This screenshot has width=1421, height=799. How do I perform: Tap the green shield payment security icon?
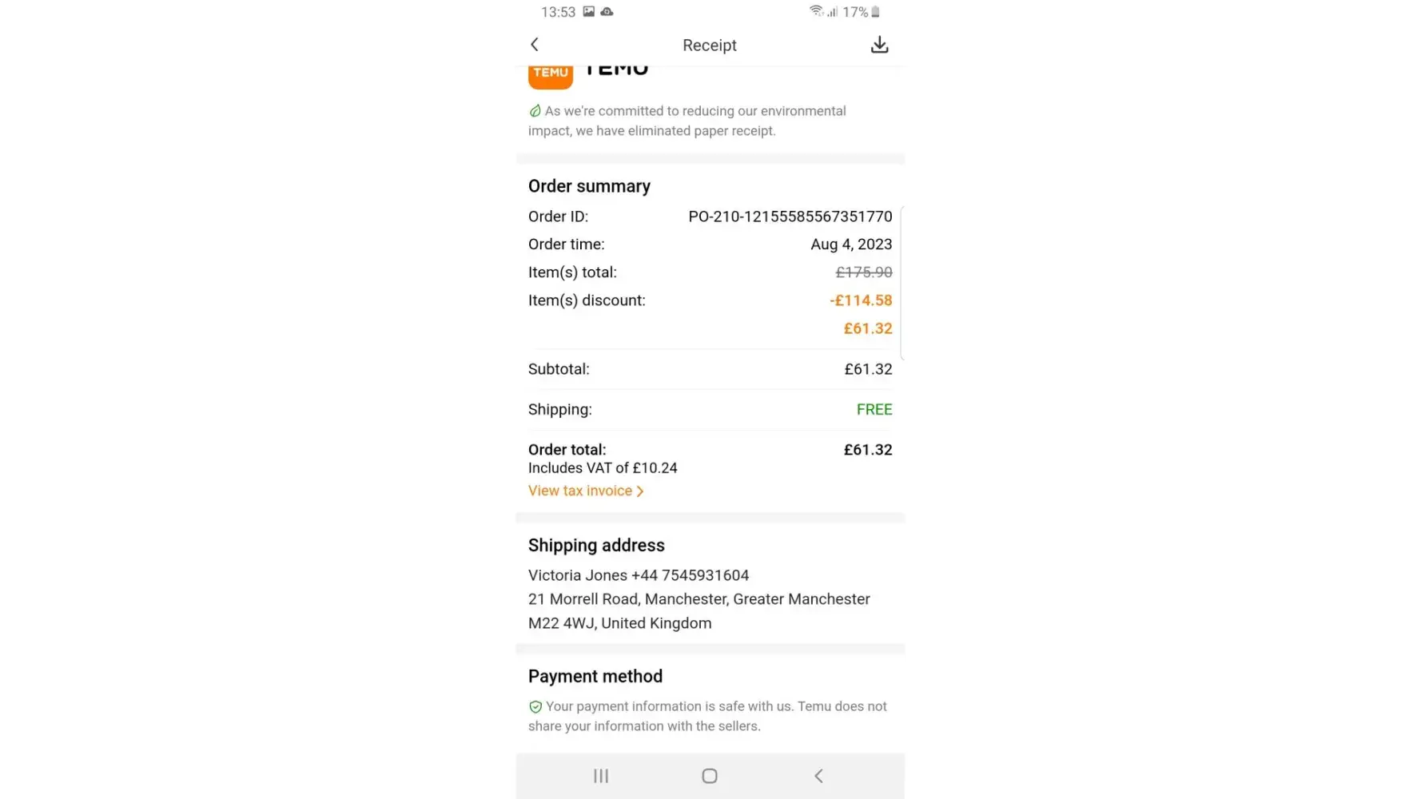pos(535,706)
